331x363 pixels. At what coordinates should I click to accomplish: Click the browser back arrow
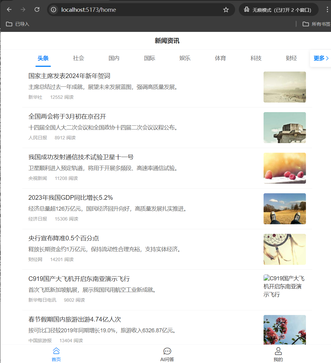pos(9,10)
